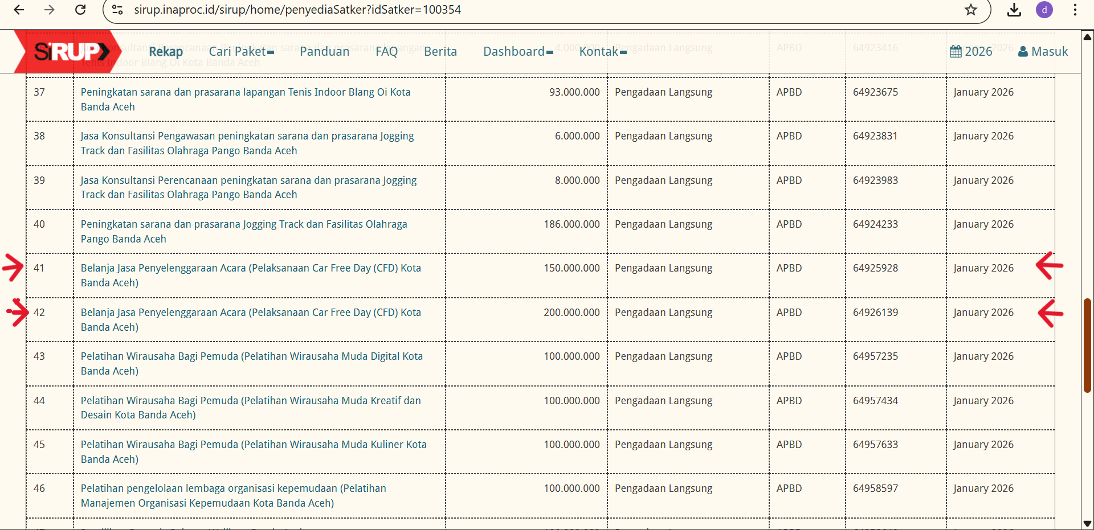Go back to previous page

pos(19,10)
